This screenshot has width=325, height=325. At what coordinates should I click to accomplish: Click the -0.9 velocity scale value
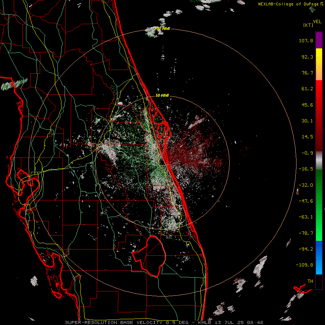307,153
